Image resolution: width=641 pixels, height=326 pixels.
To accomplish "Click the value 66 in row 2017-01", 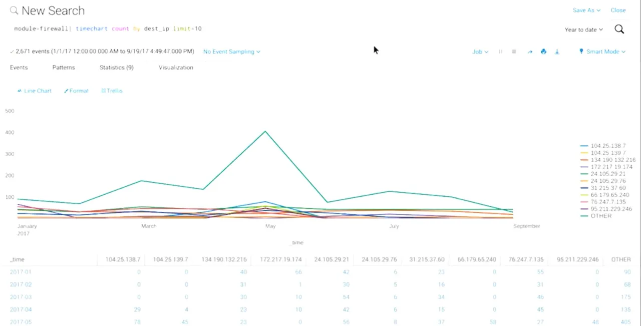I will coord(298,272).
